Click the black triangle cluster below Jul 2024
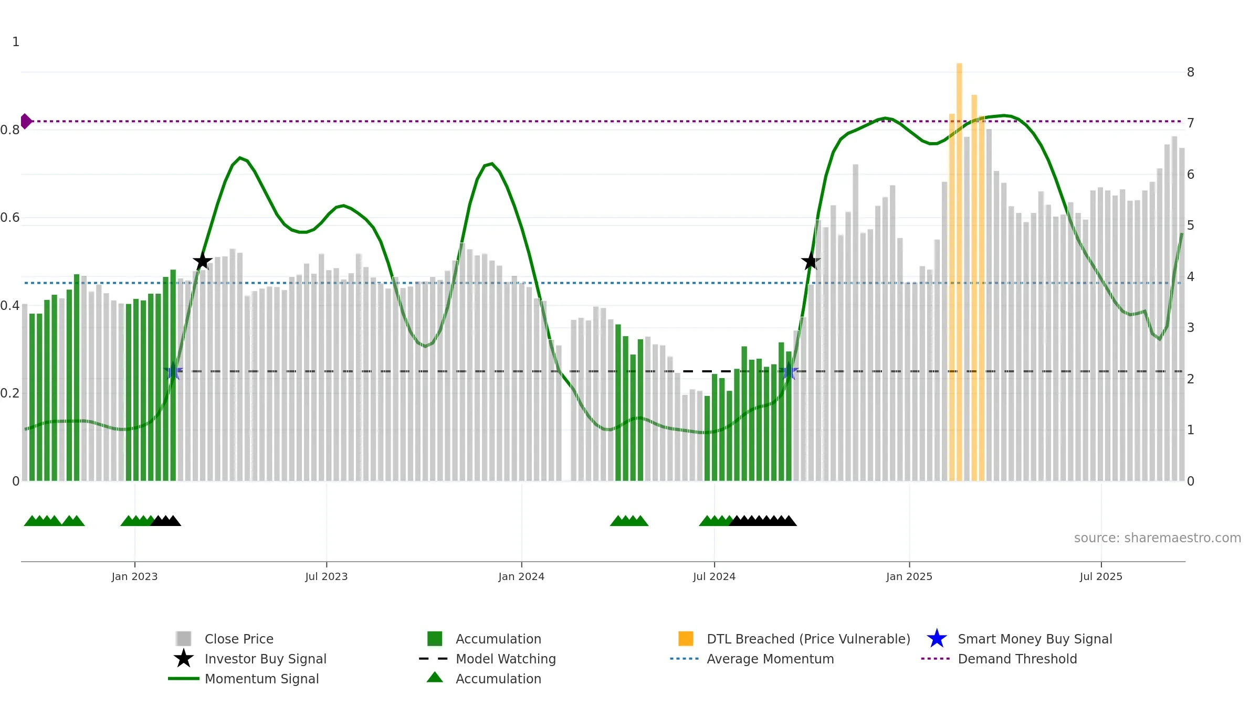1260x708 pixels. [763, 520]
